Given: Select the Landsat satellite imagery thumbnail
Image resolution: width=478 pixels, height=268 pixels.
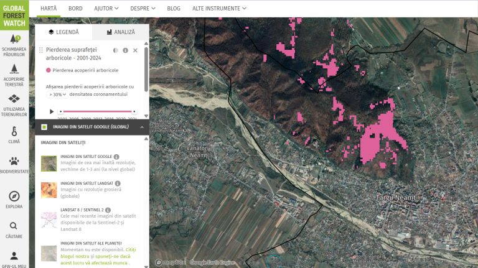Looking at the screenshot, I should [49, 190].
